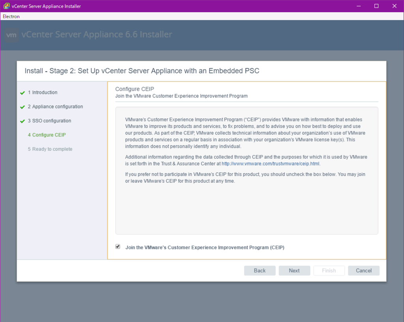Click the paragraph starting 'Additional information regarding'
The image size is (404, 322).
point(246,160)
